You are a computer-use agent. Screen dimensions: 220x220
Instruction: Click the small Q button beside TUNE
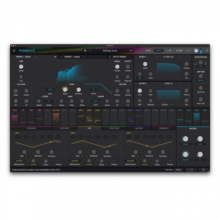[27, 67]
